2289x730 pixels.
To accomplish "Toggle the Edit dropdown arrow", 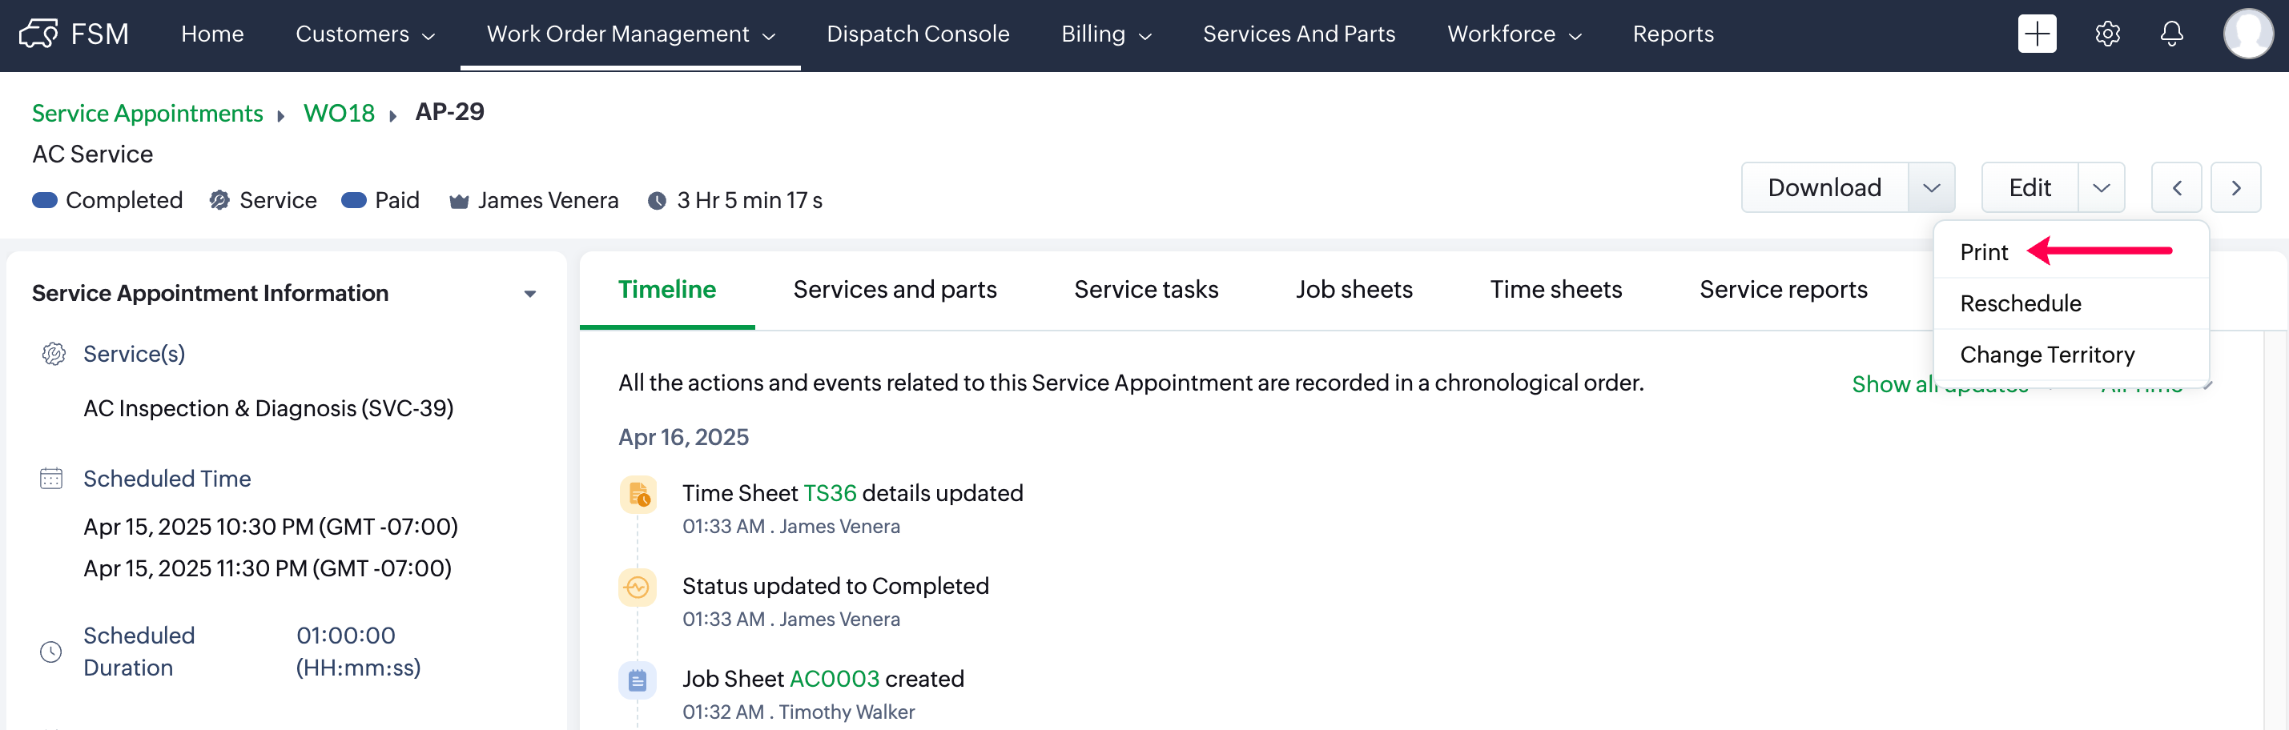I will click(x=2101, y=187).
